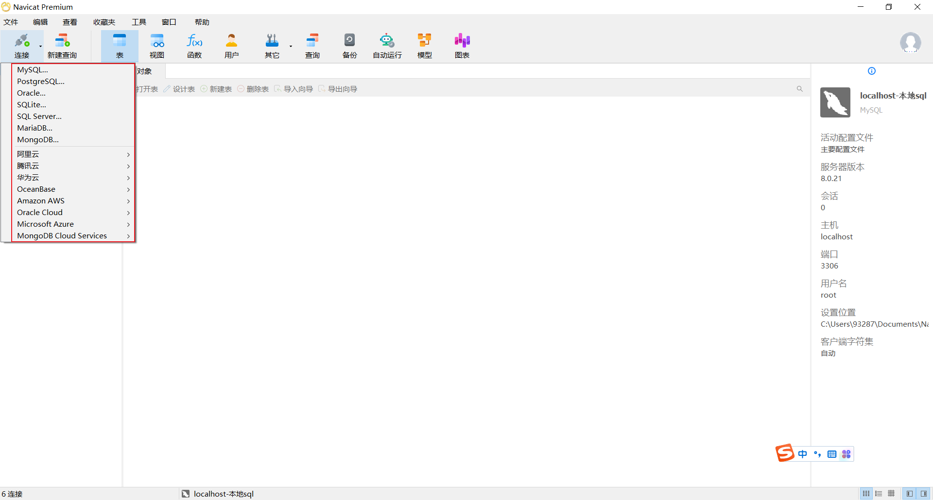Open the 编辑 (Edit) menu
The image size is (933, 500).
pyautogui.click(x=40, y=22)
